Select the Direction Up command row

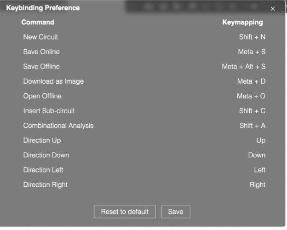click(42, 140)
